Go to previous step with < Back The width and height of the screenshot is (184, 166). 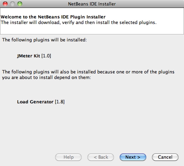[101, 157]
